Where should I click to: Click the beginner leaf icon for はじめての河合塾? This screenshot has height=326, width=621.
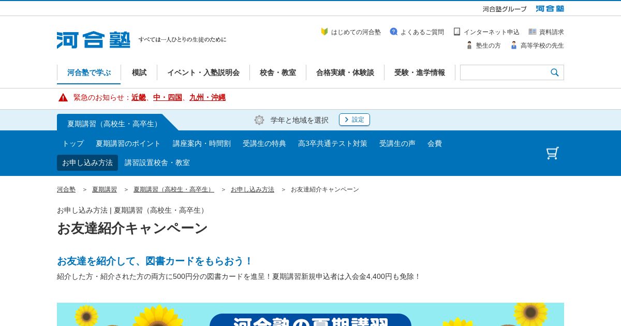click(324, 32)
